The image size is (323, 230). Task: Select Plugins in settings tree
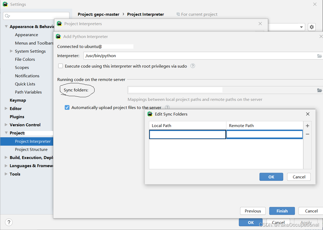(x=17, y=117)
